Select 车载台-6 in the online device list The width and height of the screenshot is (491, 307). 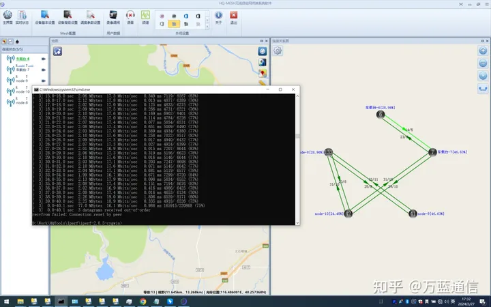23,59
